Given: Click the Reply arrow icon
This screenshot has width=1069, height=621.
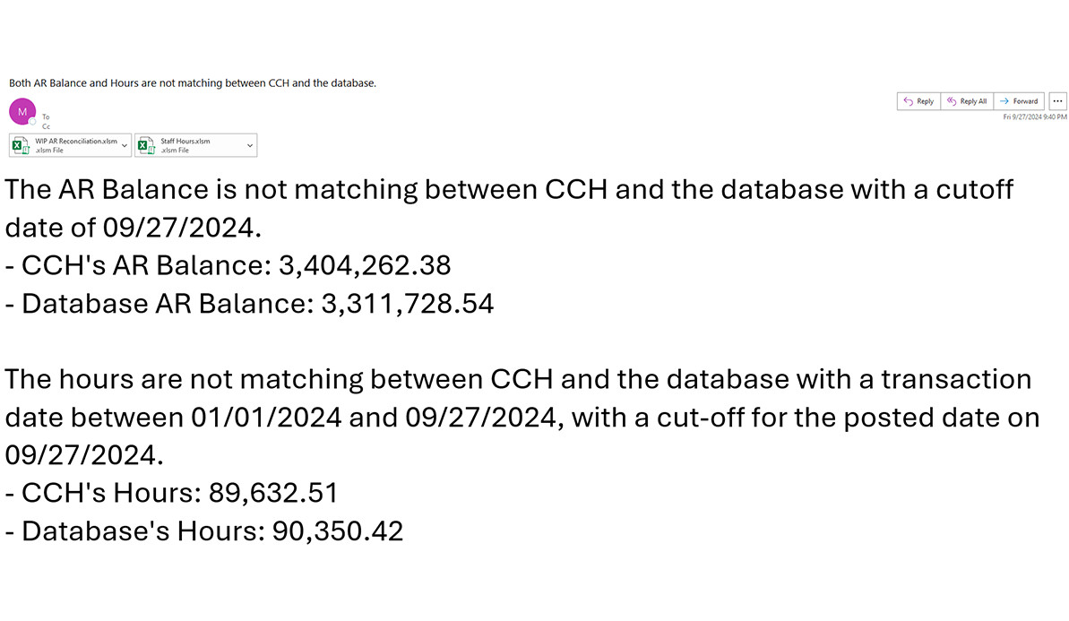Looking at the screenshot, I should coord(908,101).
